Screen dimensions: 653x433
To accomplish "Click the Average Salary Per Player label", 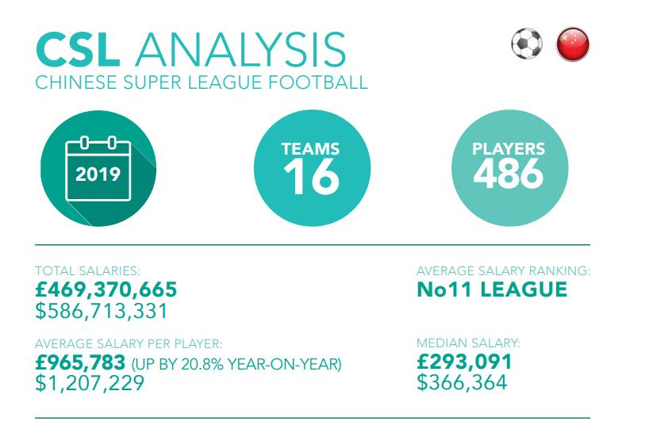I will (129, 344).
